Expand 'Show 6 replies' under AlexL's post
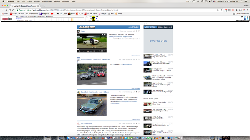Screen dimensions: 250x140 click(136, 56)
